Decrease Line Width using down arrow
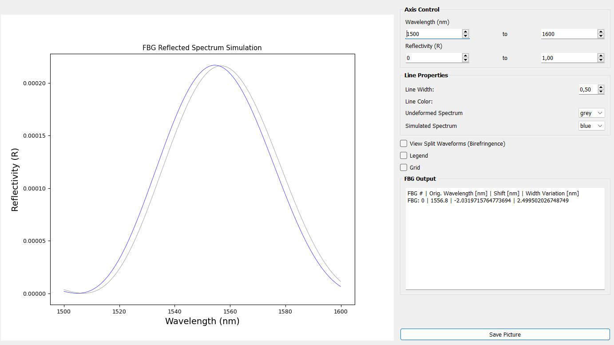 pos(601,91)
